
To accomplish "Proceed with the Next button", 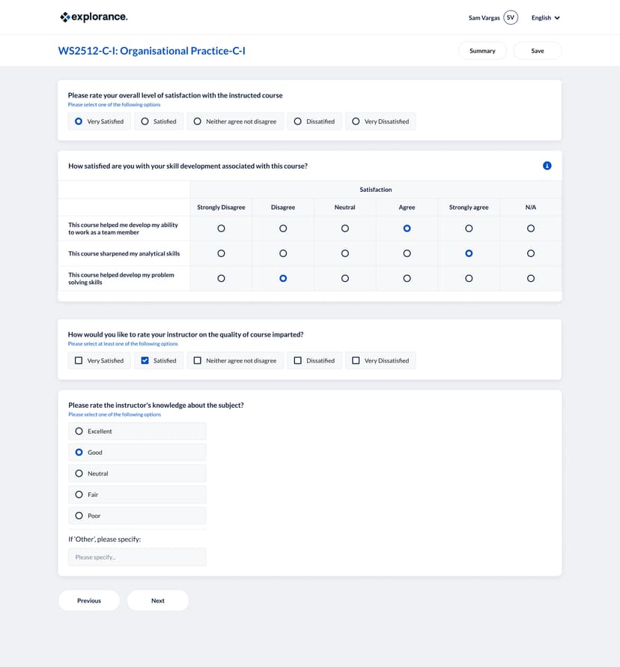I will pos(158,600).
